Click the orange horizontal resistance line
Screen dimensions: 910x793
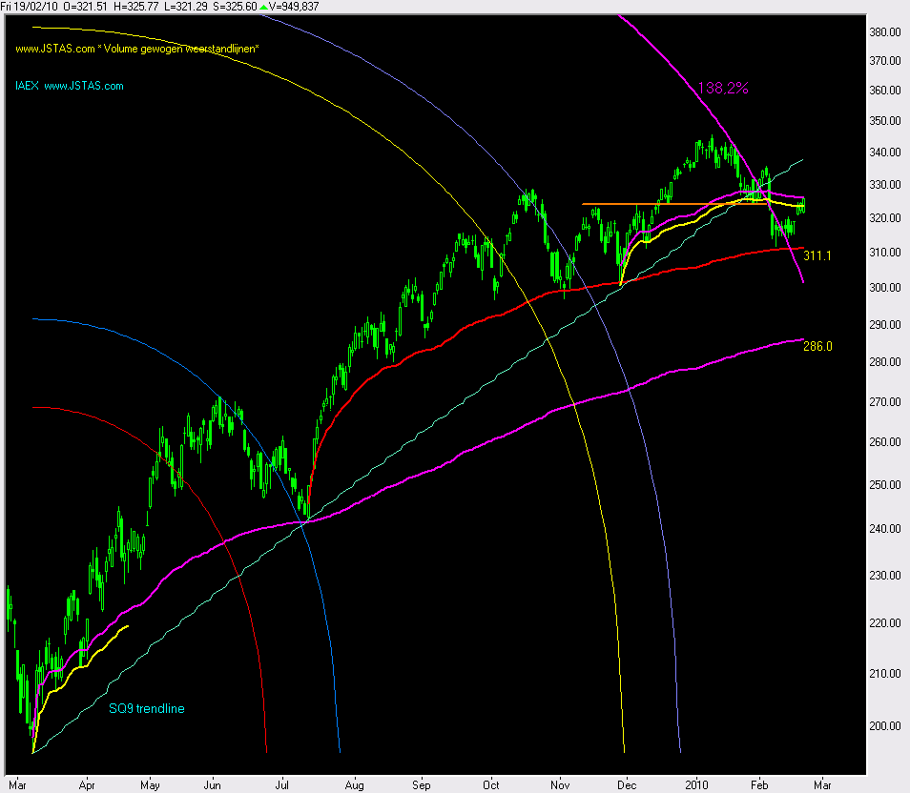tap(668, 203)
